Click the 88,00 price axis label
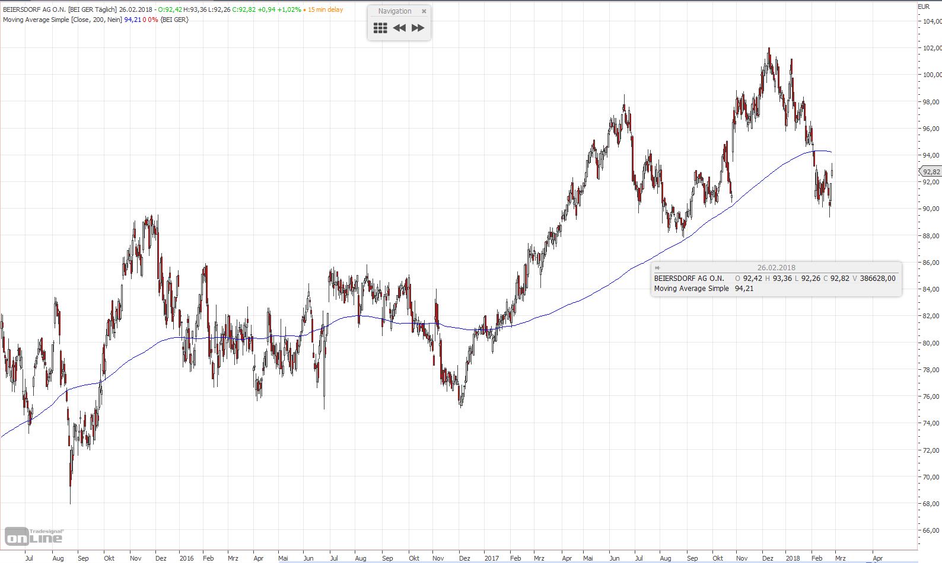The height and width of the screenshot is (563, 942). 931,236
